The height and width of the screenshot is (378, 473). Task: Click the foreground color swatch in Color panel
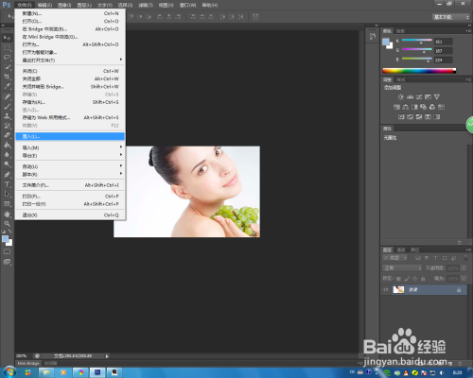tap(386, 43)
